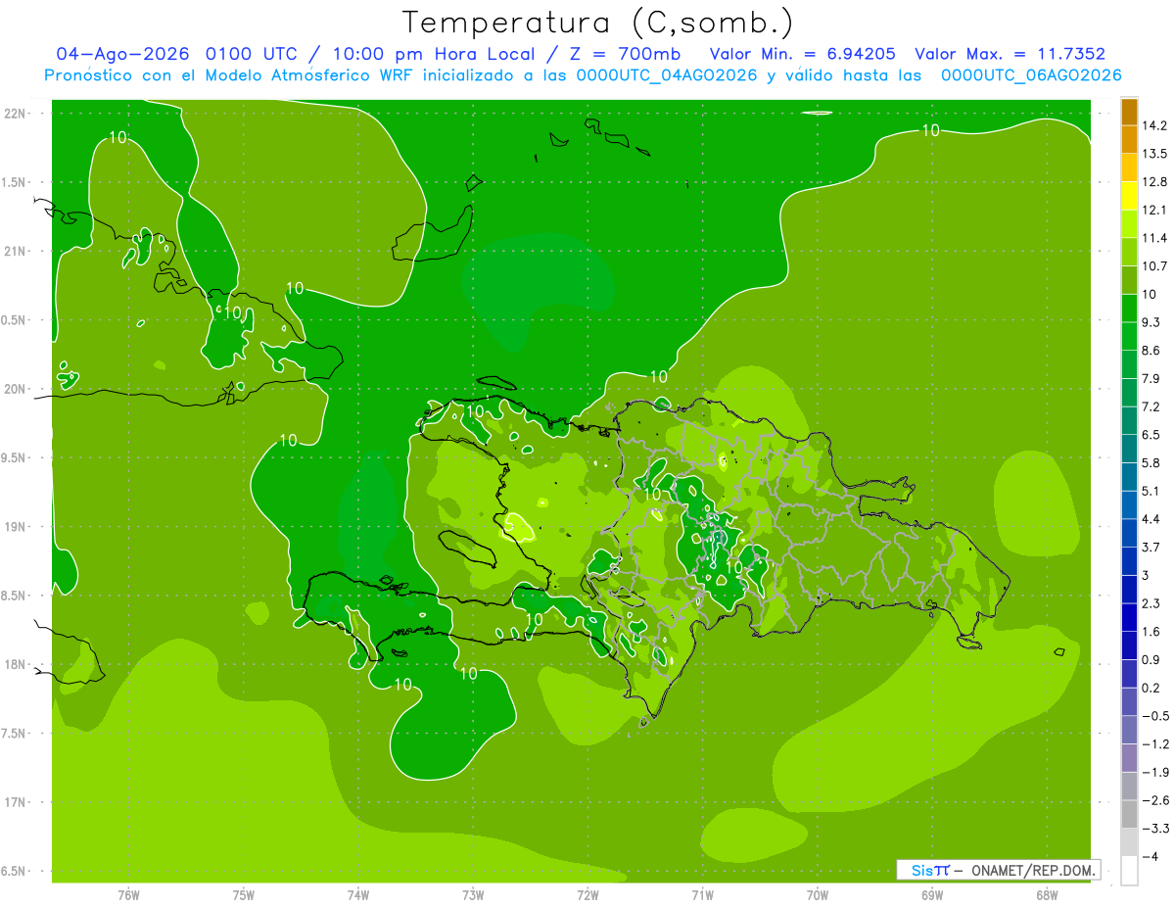Click the '1.5N' latitude axis label
The image size is (1175, 908).
(x=14, y=182)
